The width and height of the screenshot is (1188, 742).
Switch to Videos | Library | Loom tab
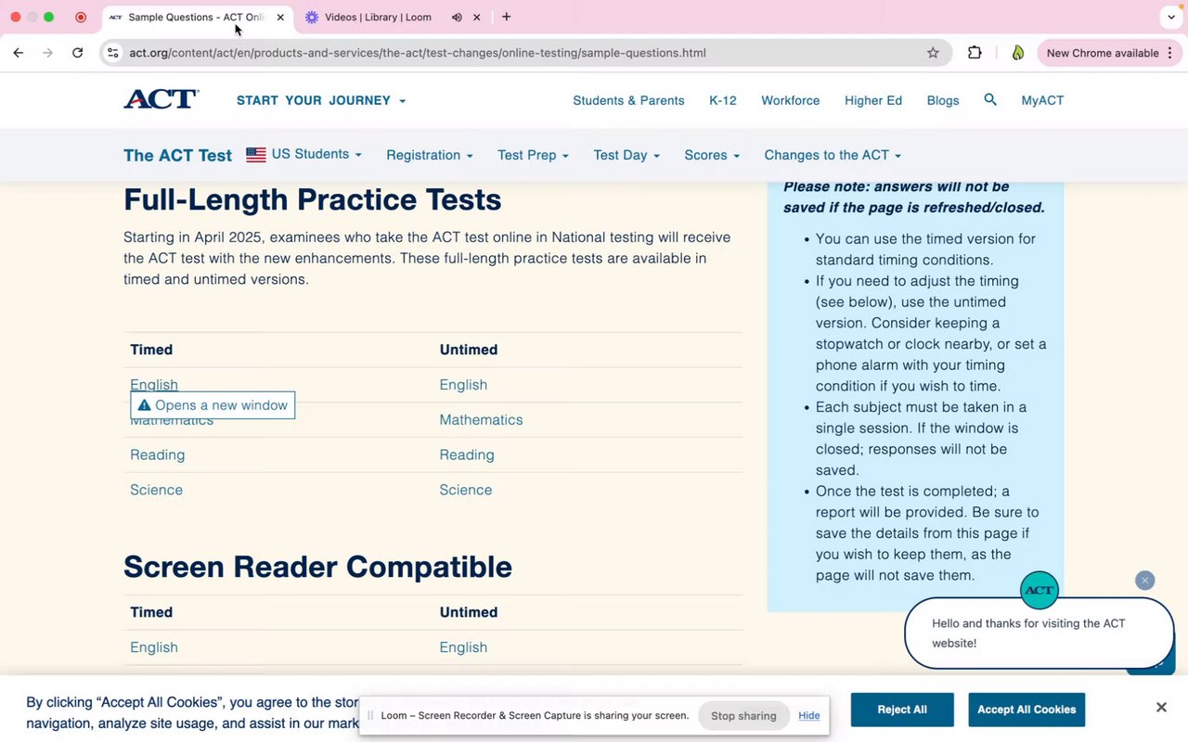378,17
